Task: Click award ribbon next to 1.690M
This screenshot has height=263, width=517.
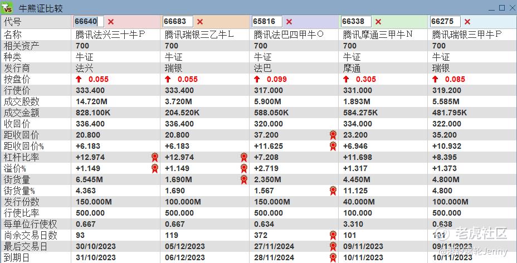Action: pos(244,179)
